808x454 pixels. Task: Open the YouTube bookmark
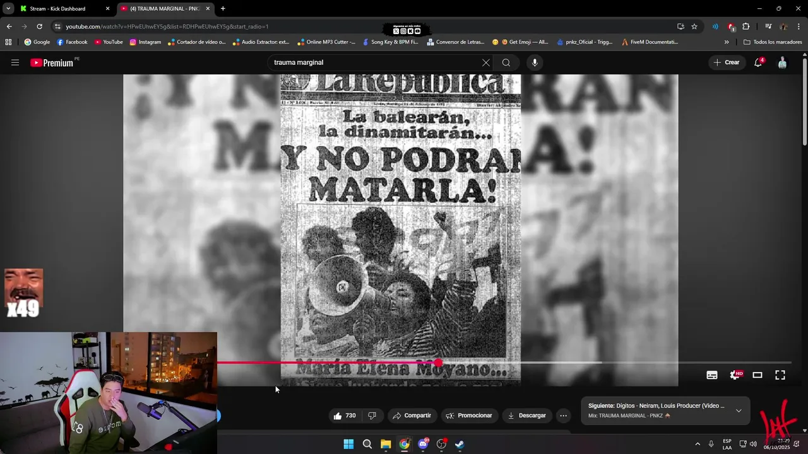coord(109,42)
